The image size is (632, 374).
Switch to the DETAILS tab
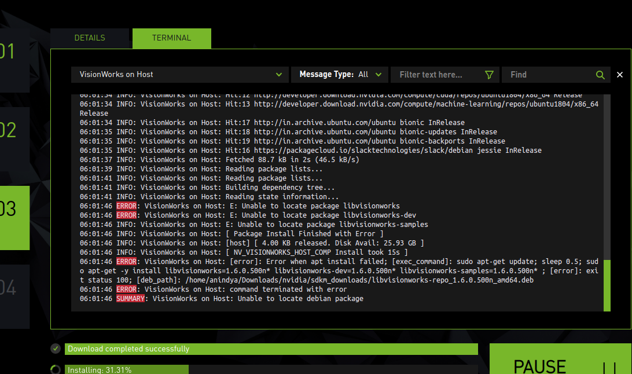coord(90,38)
